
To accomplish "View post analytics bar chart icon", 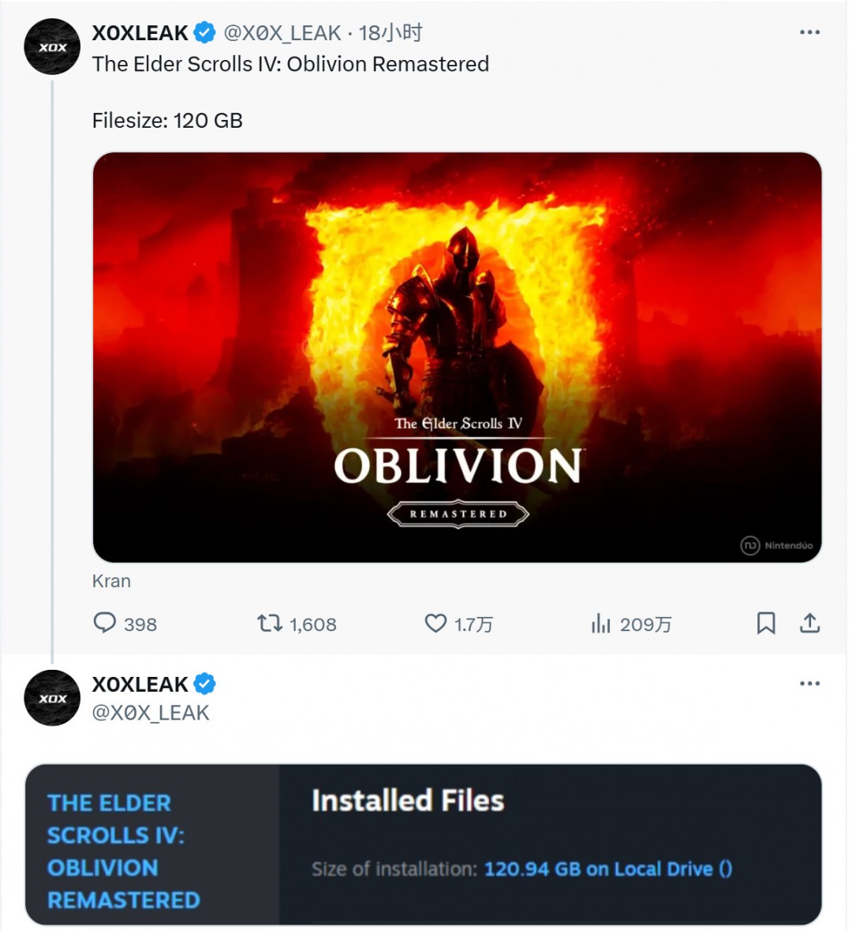I will pyautogui.click(x=601, y=624).
